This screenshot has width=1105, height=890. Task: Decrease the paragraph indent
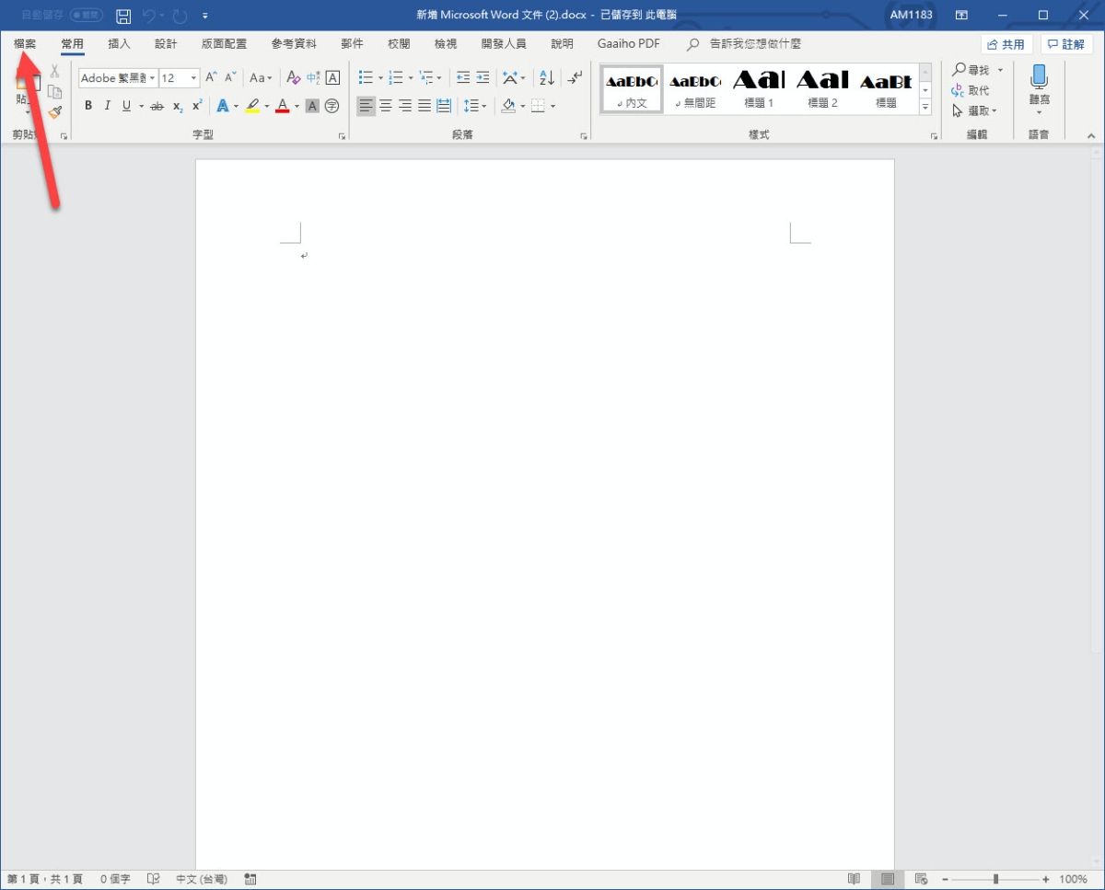(463, 78)
